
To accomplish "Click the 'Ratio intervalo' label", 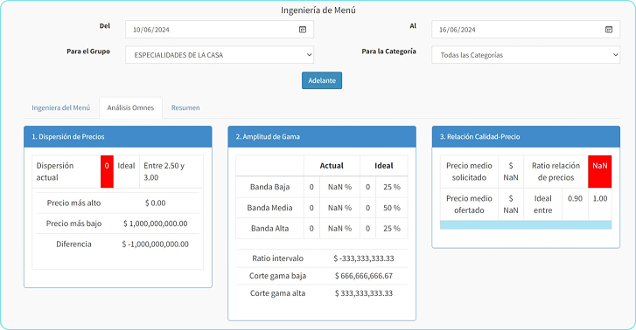I will coord(278,258).
